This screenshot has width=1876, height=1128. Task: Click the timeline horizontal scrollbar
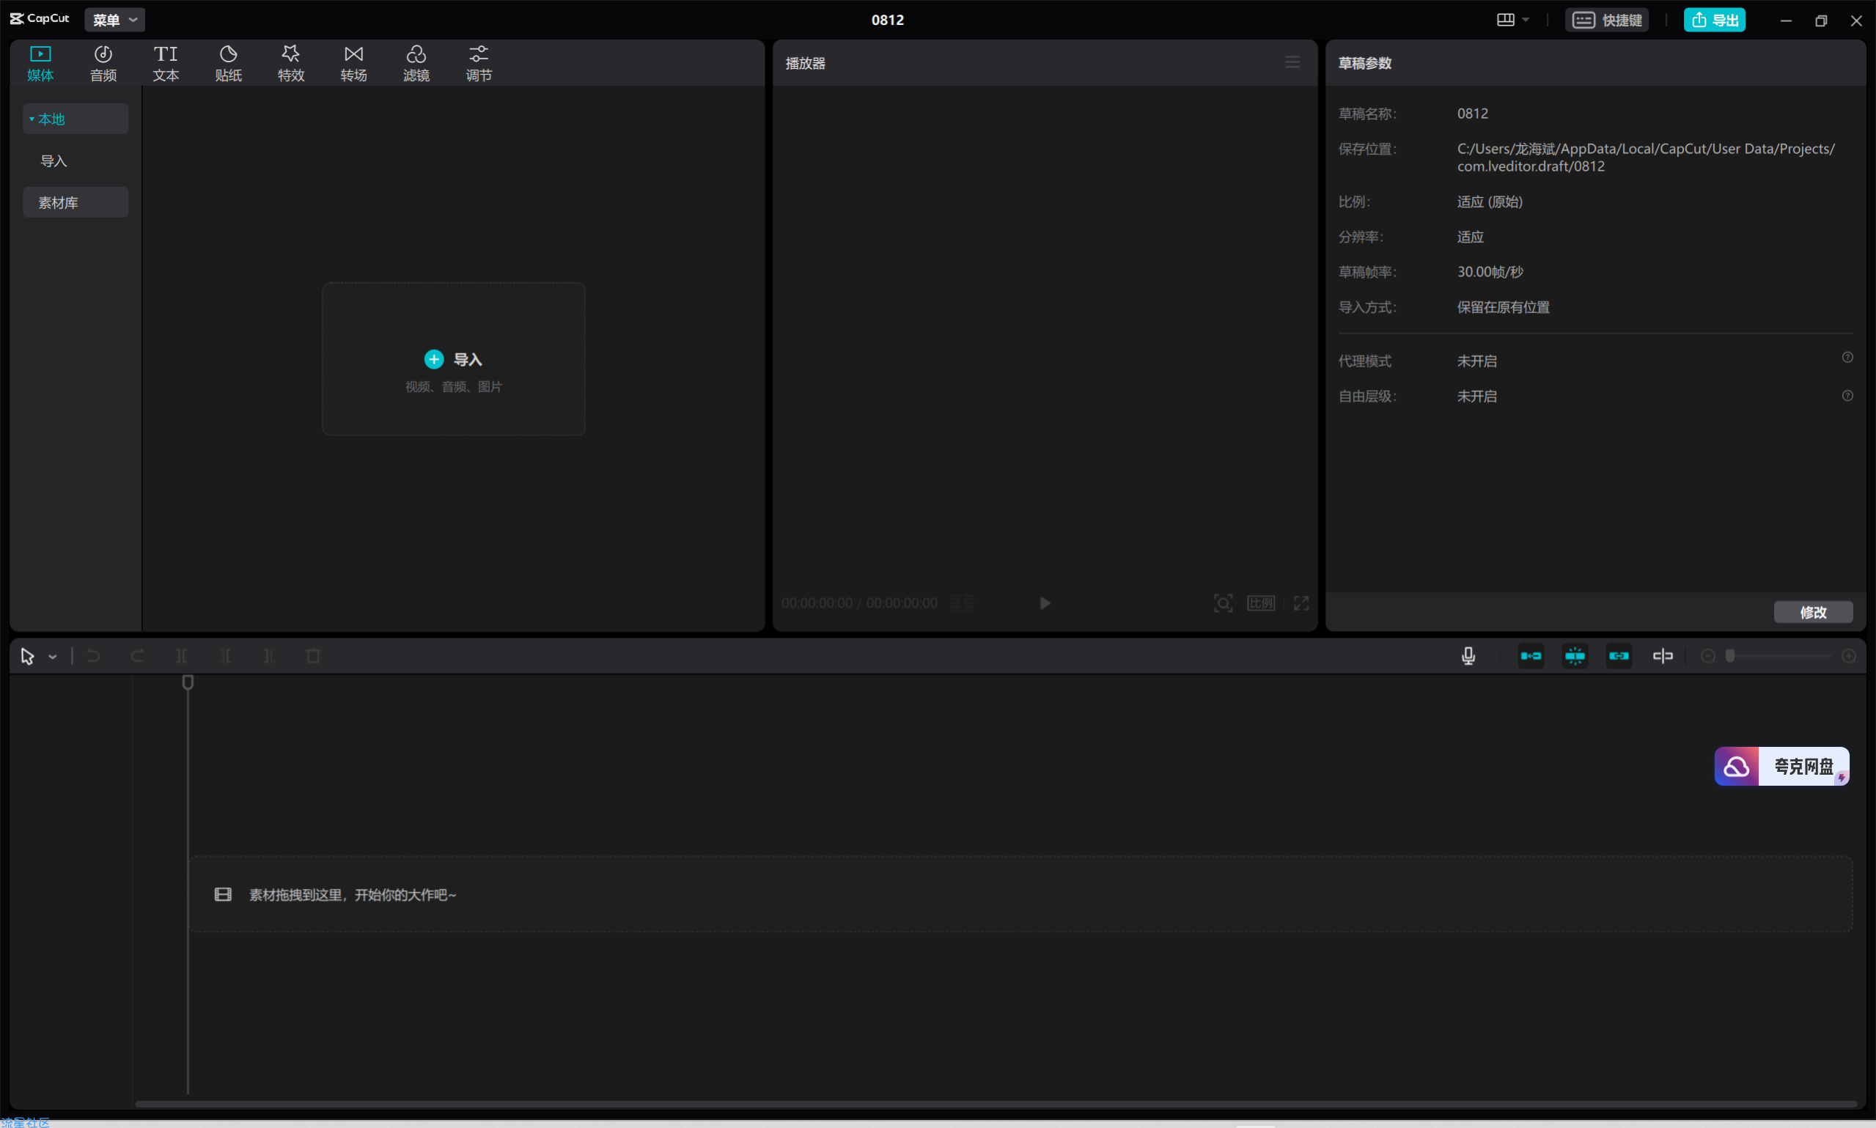click(996, 1104)
